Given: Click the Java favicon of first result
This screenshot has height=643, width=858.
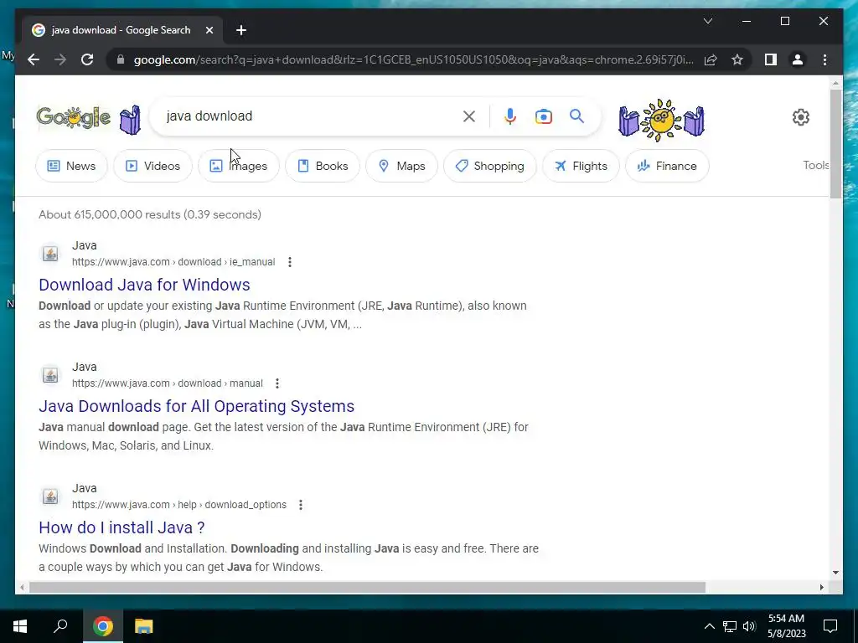Looking at the screenshot, I should coord(50,253).
